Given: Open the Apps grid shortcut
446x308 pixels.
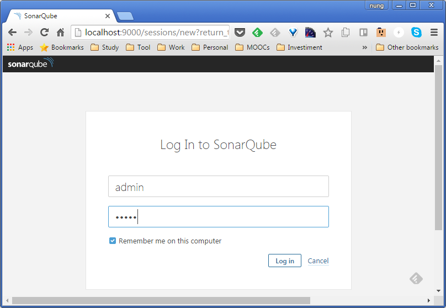Looking at the screenshot, I should [20, 47].
